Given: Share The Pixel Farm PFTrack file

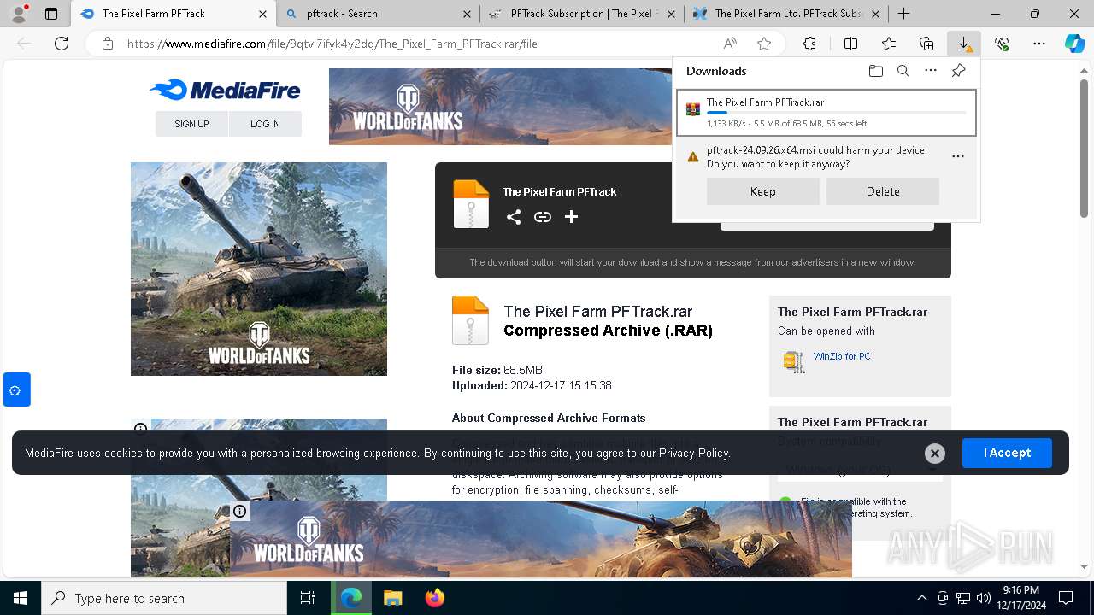Looking at the screenshot, I should (x=513, y=217).
